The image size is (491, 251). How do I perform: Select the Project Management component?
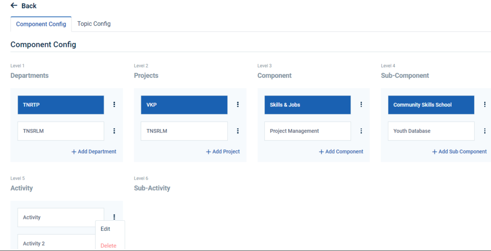[307, 131]
